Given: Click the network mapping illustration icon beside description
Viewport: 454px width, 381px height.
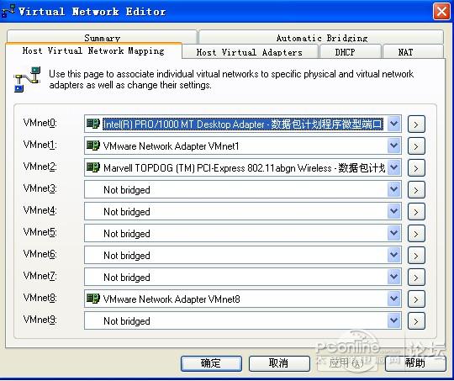Looking at the screenshot, I should pos(27,79).
